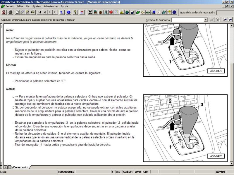Click '8E2' in the status bar
This screenshot has width=234, height=175.
[x=118, y=172]
